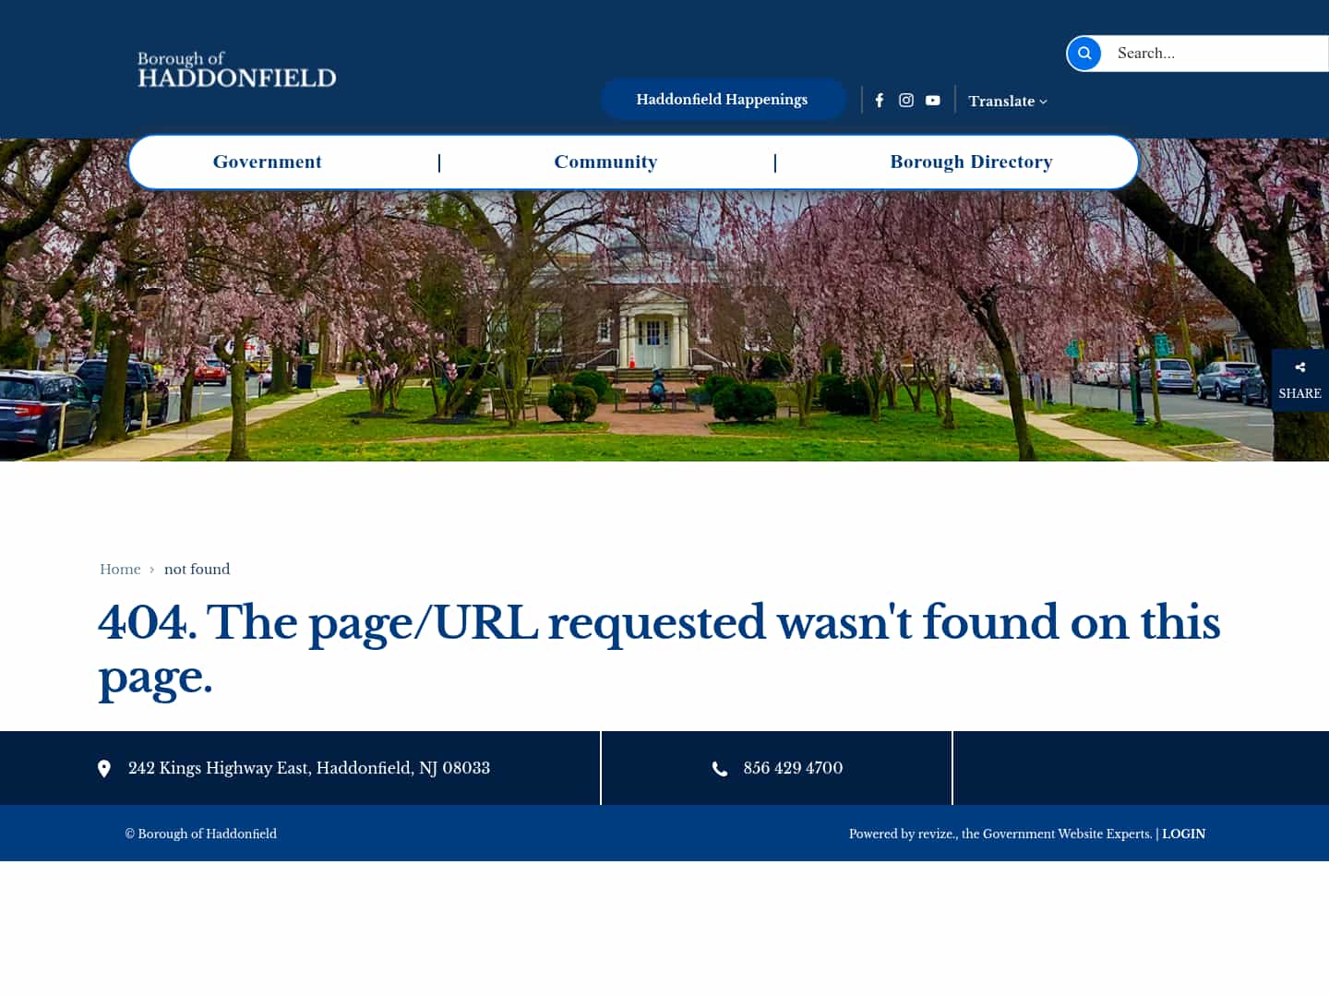Open the Community menu
Image resolution: width=1329 pixels, height=997 pixels.
pyautogui.click(x=605, y=162)
